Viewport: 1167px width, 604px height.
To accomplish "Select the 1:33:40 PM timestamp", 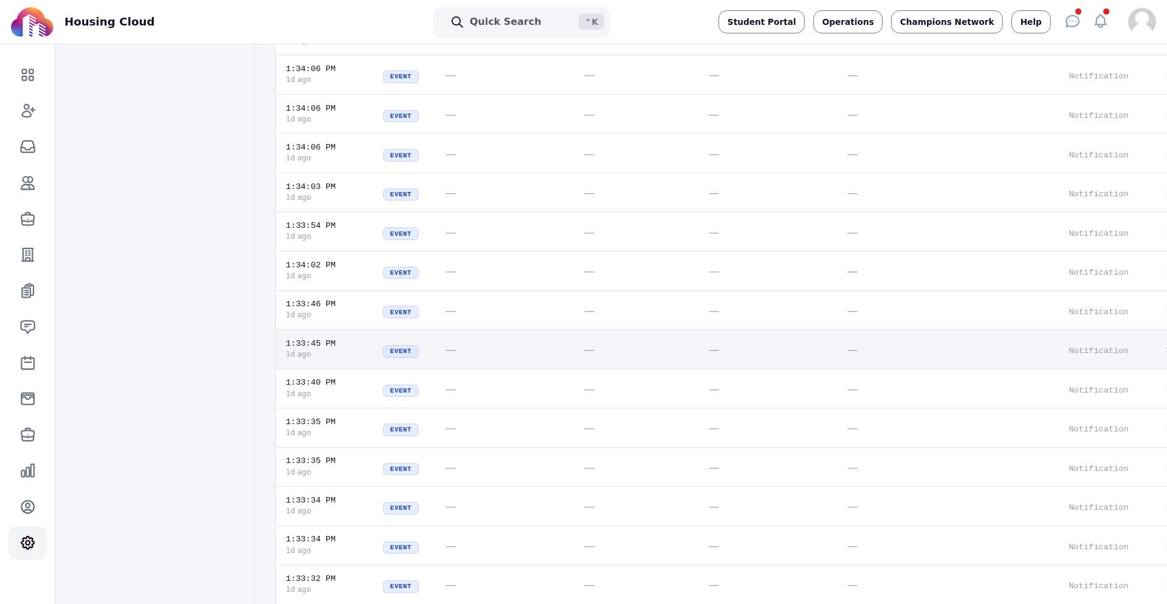I will [x=311, y=382].
